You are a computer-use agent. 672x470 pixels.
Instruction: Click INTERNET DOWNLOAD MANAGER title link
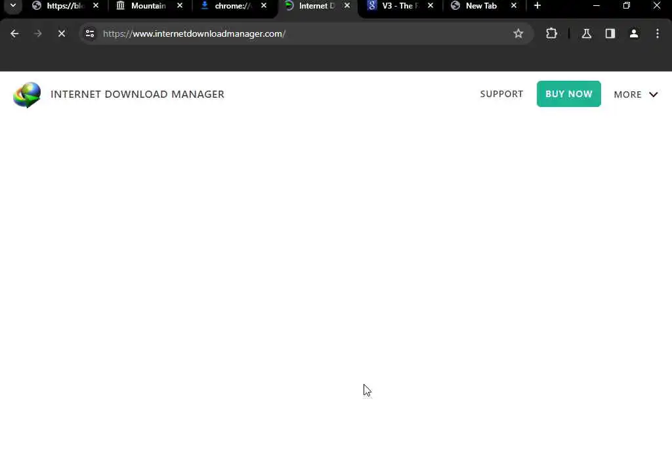[137, 95]
